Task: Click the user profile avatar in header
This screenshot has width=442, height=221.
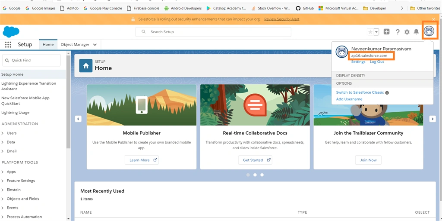Action: tap(429, 31)
